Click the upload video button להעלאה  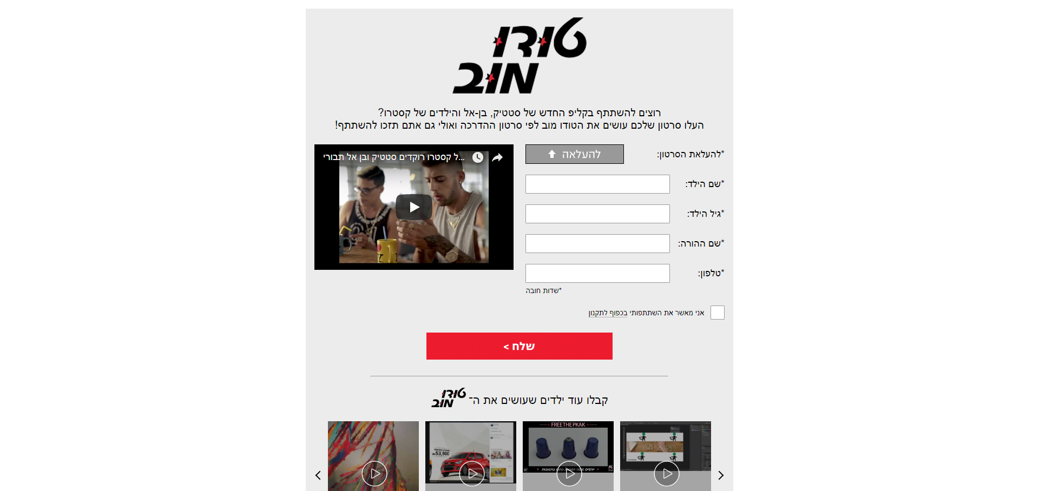(x=575, y=154)
